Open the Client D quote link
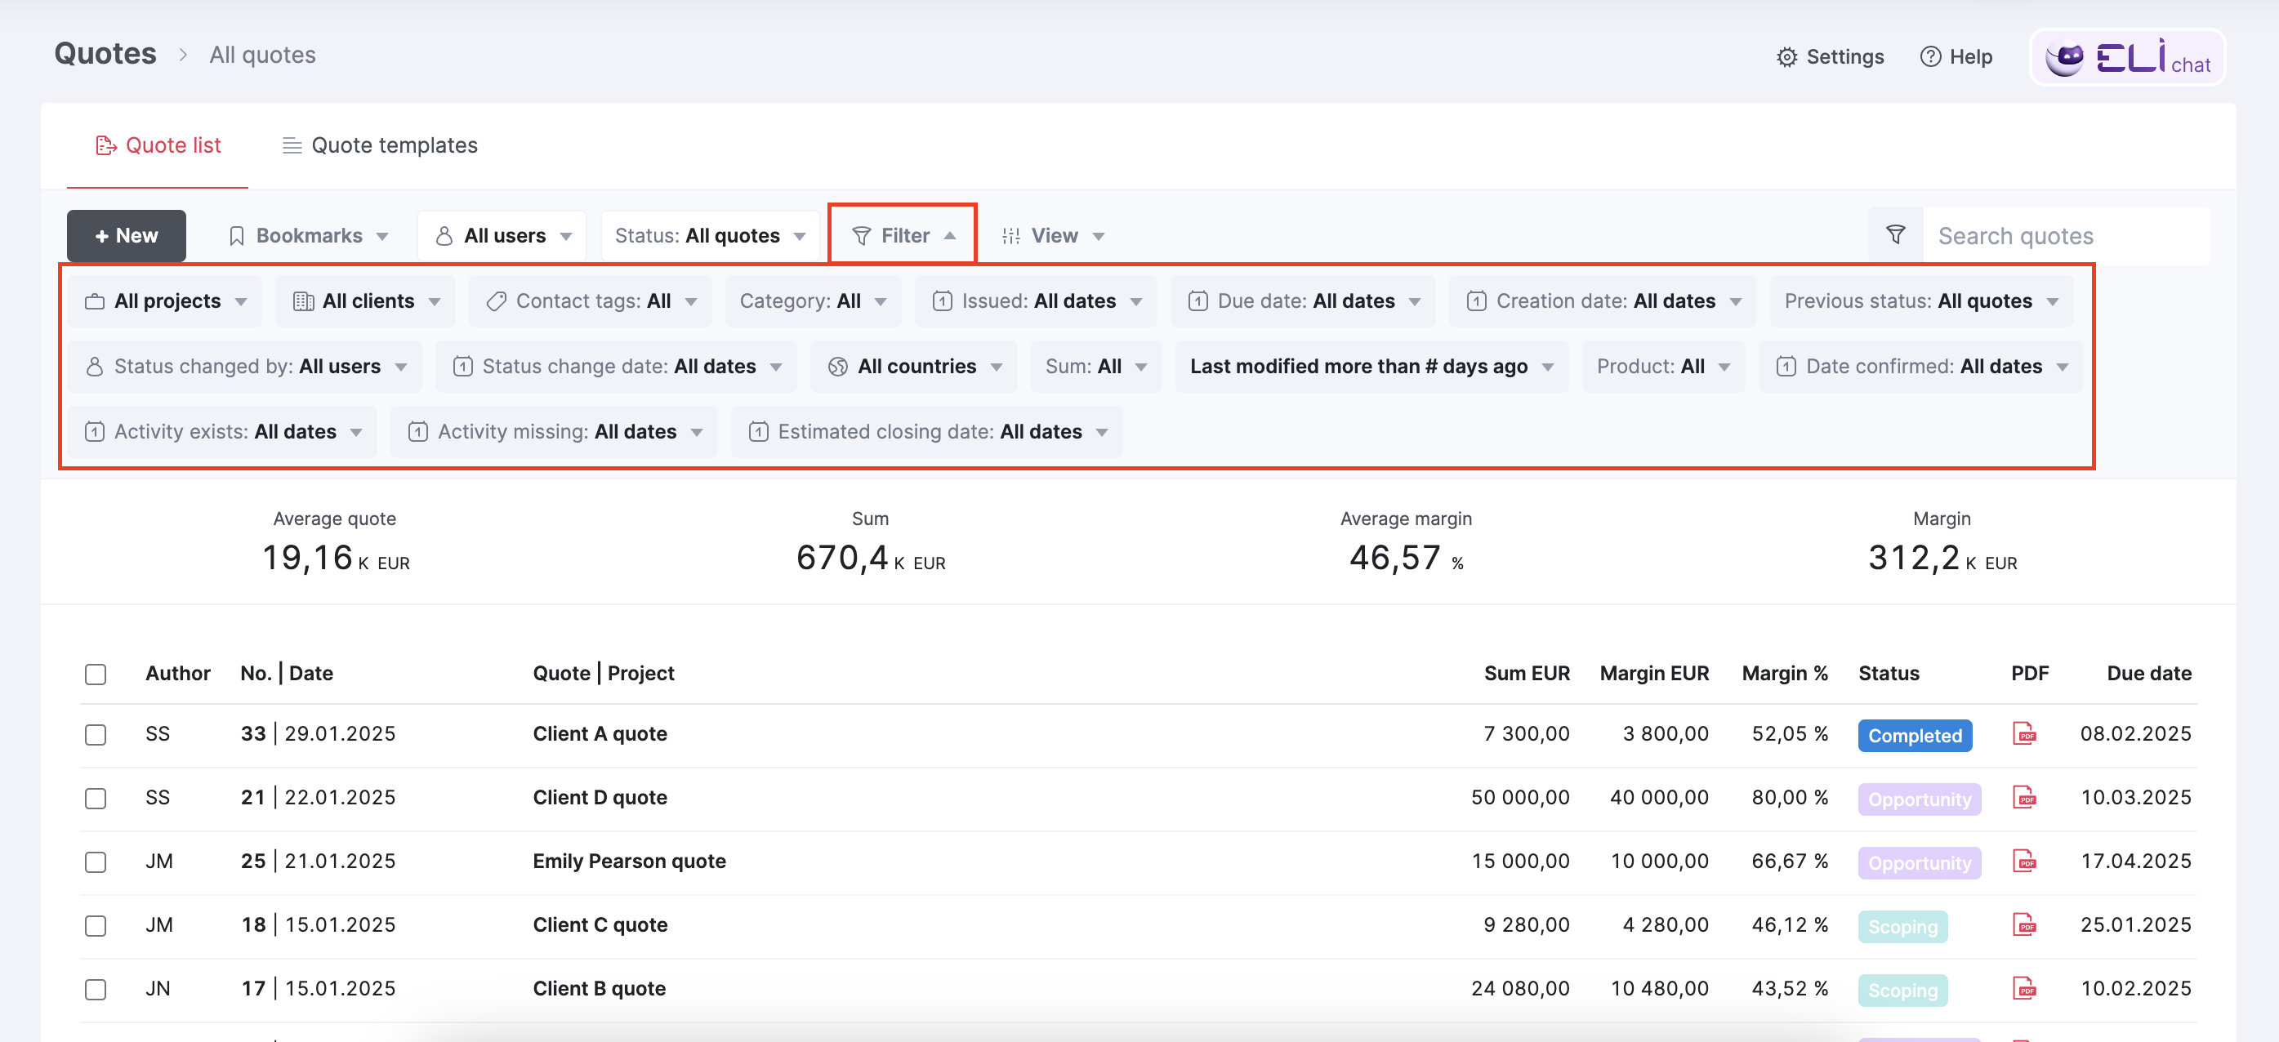The image size is (2279, 1042). click(600, 798)
